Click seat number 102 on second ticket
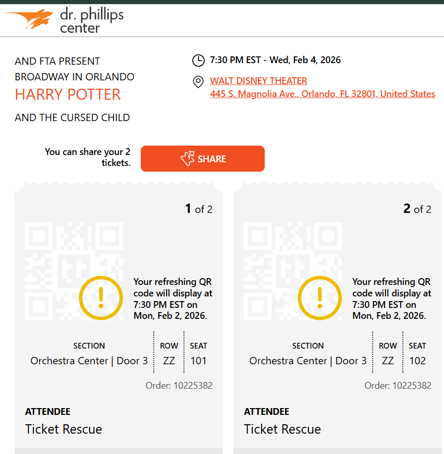 417,361
